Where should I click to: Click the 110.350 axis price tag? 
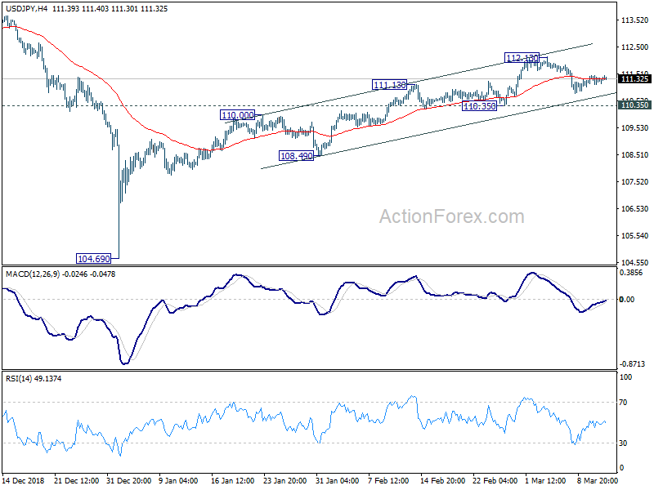tap(634, 105)
